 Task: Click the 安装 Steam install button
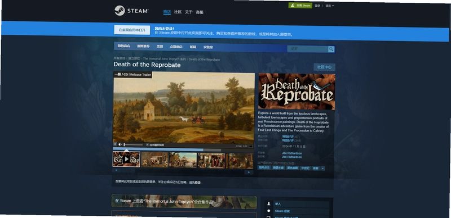click(x=300, y=5)
